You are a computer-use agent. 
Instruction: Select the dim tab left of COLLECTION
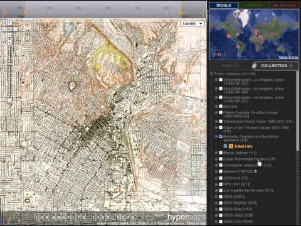point(231,66)
